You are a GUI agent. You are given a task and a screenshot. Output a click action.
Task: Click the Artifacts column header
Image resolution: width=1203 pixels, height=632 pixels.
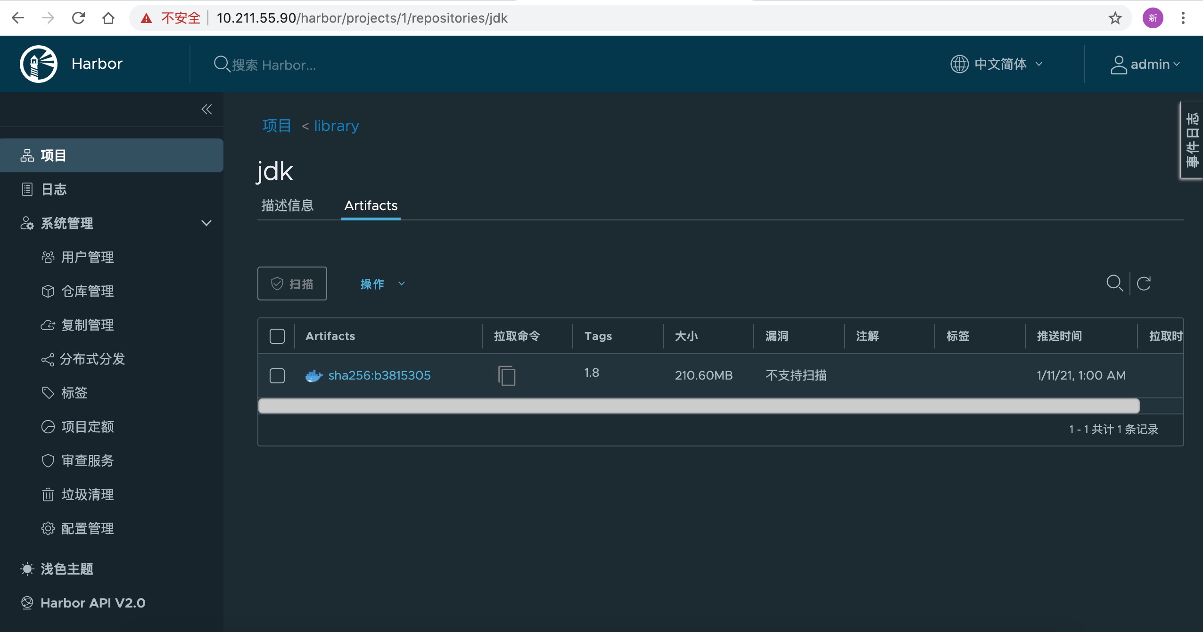click(x=330, y=336)
